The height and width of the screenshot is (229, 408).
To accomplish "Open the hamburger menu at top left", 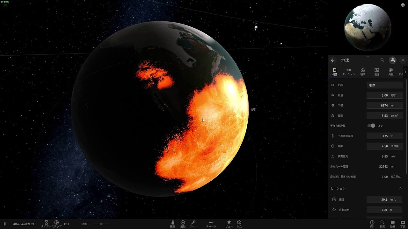I will pos(5,5).
